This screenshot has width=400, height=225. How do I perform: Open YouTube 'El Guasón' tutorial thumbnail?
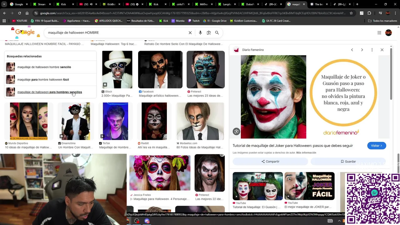tap(258, 186)
